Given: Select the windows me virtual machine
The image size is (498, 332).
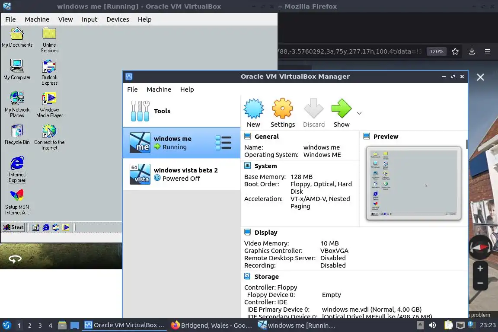Looking at the screenshot, I should pyautogui.click(x=182, y=143).
